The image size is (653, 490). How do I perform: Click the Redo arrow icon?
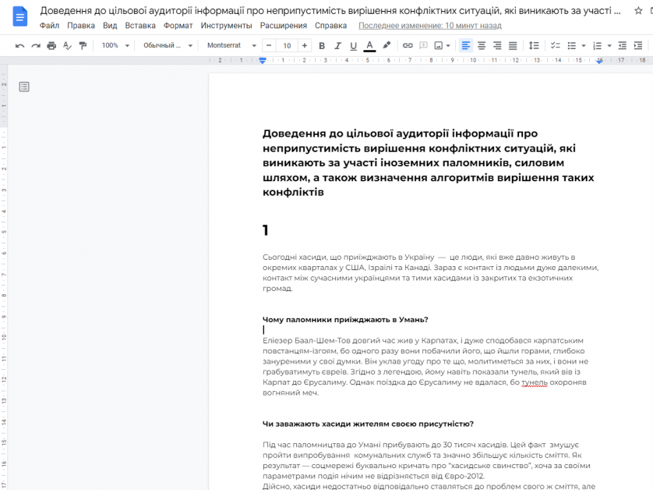coord(36,45)
